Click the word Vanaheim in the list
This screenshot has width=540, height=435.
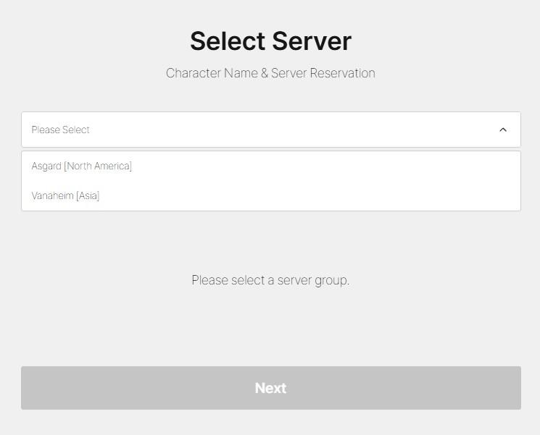tap(52, 195)
